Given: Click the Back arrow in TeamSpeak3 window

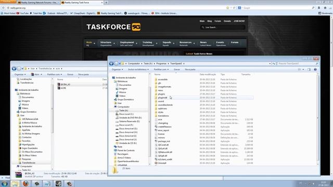Looking at the screenshot, I should click(x=111, y=63).
